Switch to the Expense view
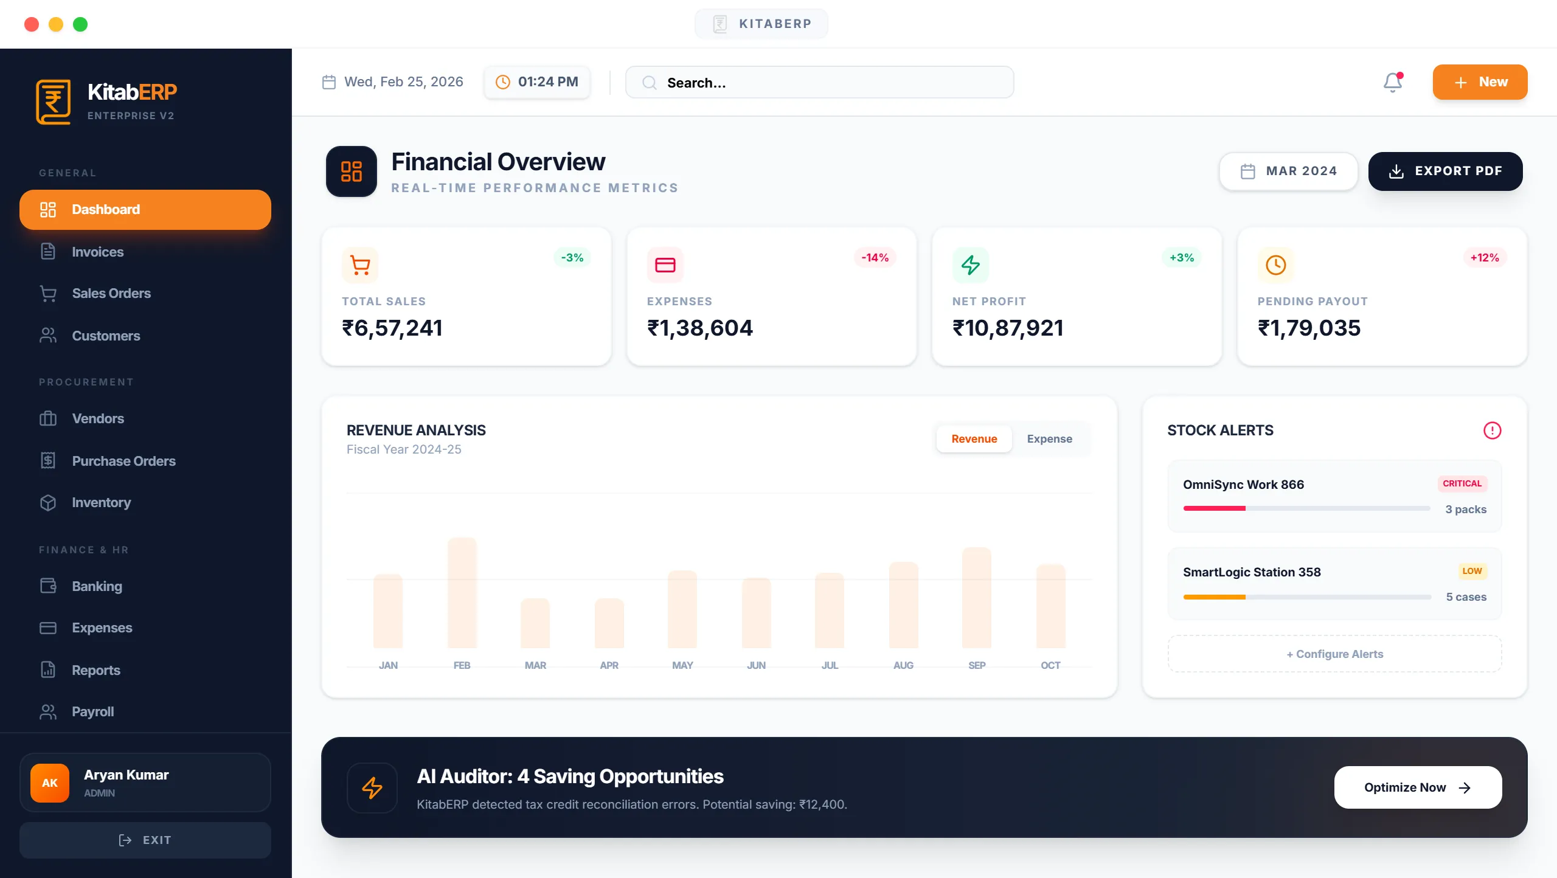The width and height of the screenshot is (1557, 878). coord(1049,438)
